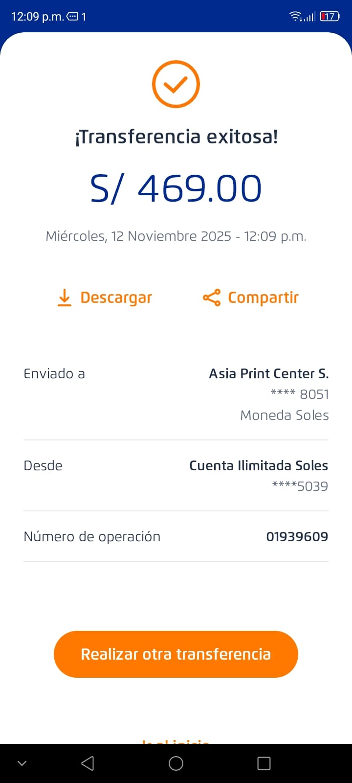Tap the Descargar label

tap(116, 298)
